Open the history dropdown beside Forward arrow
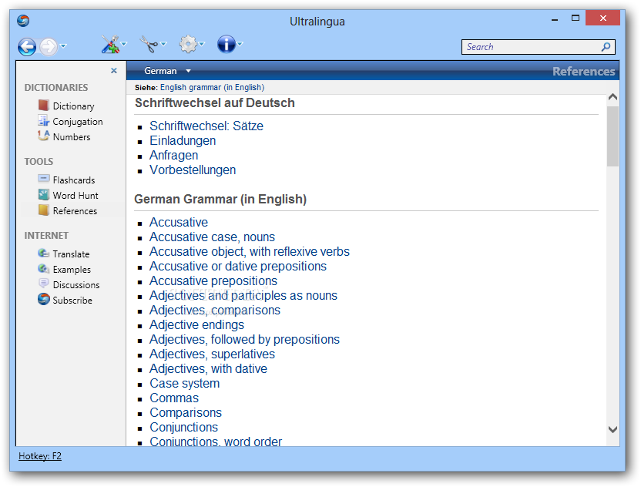 pyautogui.click(x=63, y=45)
